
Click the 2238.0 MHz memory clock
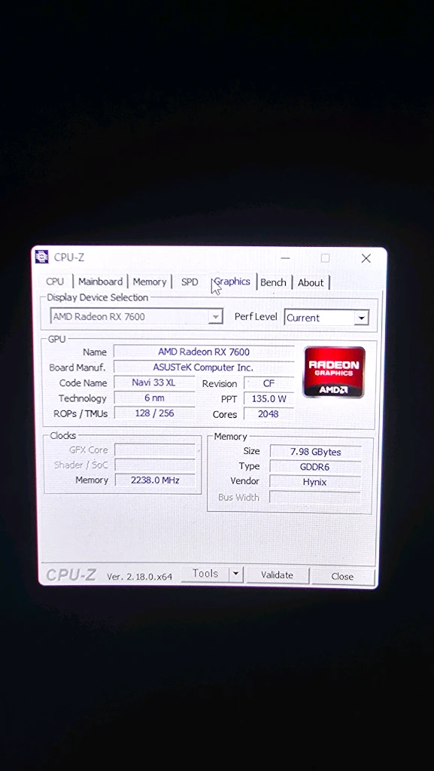(x=155, y=480)
